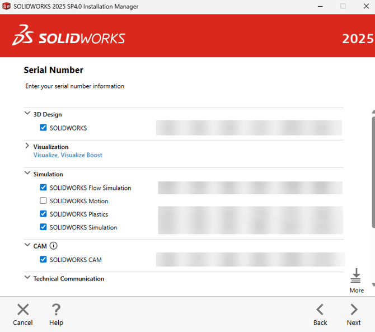Click the Cancel X icon
The height and width of the screenshot is (332, 375).
pyautogui.click(x=23, y=310)
